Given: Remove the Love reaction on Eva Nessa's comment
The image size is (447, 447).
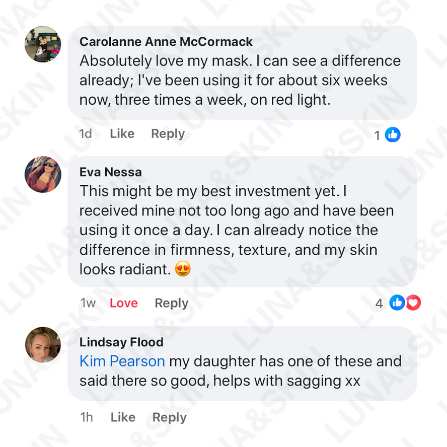Looking at the screenshot, I should [123, 303].
